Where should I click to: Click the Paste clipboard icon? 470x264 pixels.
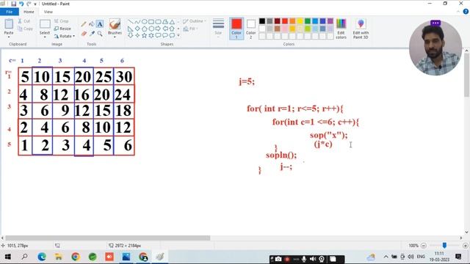(x=9, y=23)
